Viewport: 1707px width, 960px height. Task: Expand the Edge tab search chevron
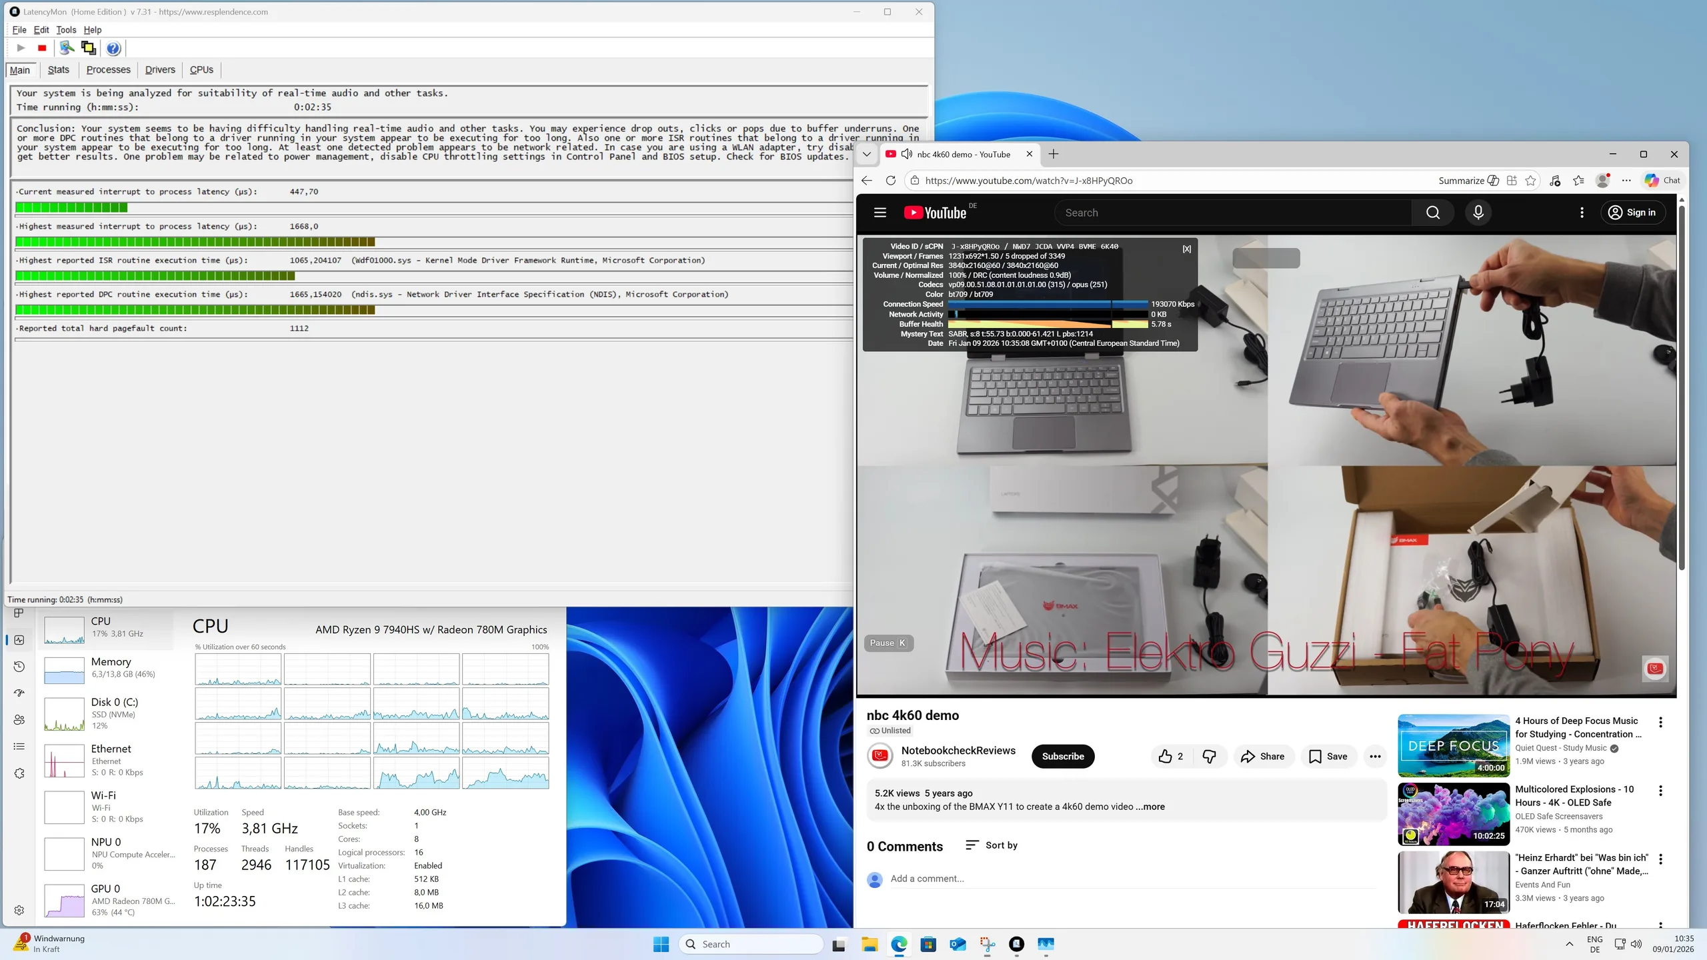[866, 154]
